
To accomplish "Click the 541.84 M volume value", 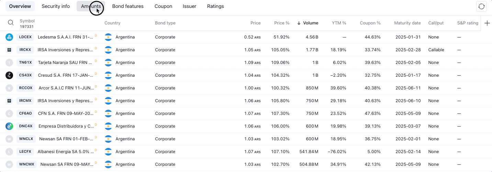I will (x=309, y=152).
